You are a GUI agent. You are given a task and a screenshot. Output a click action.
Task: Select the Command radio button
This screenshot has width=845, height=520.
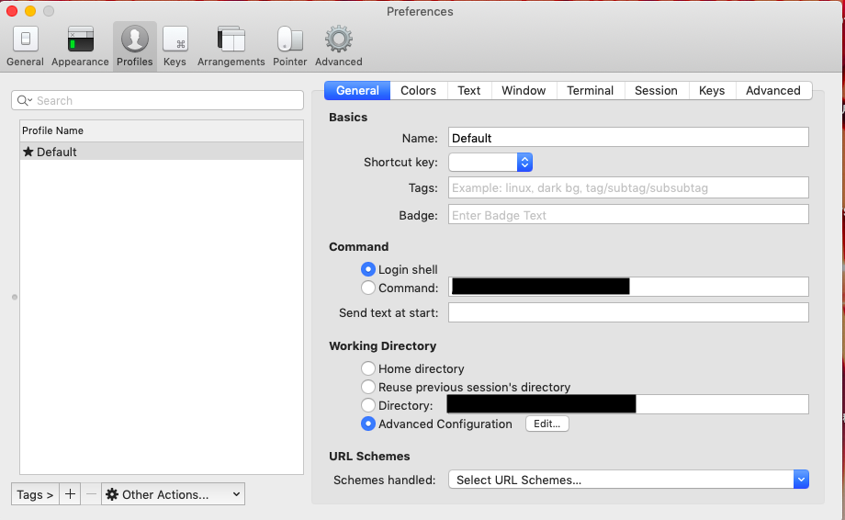368,288
